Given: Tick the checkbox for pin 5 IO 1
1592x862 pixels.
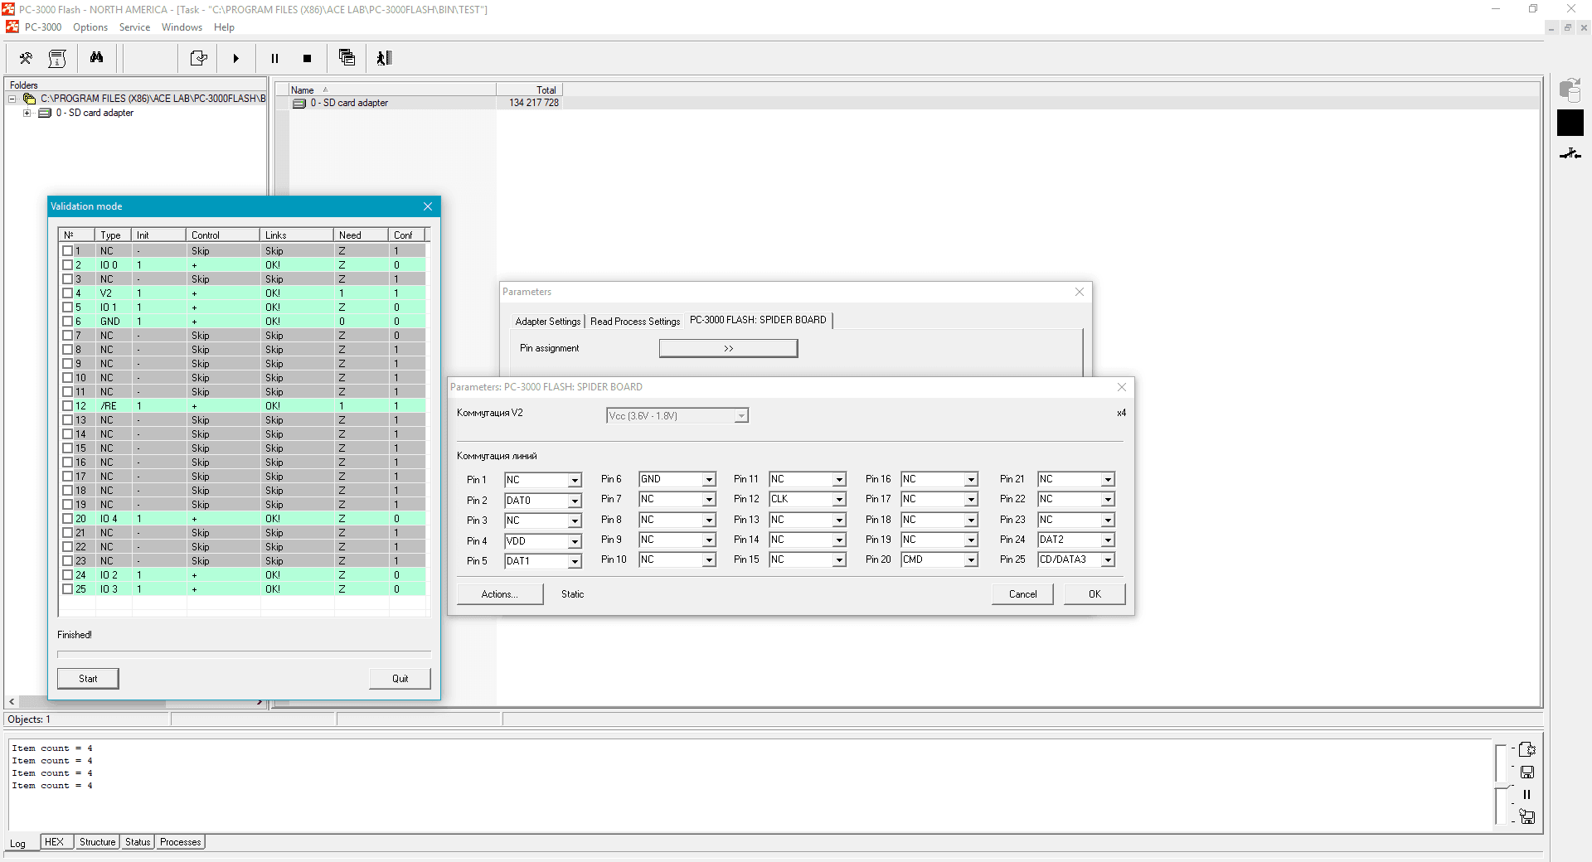Looking at the screenshot, I should [68, 307].
